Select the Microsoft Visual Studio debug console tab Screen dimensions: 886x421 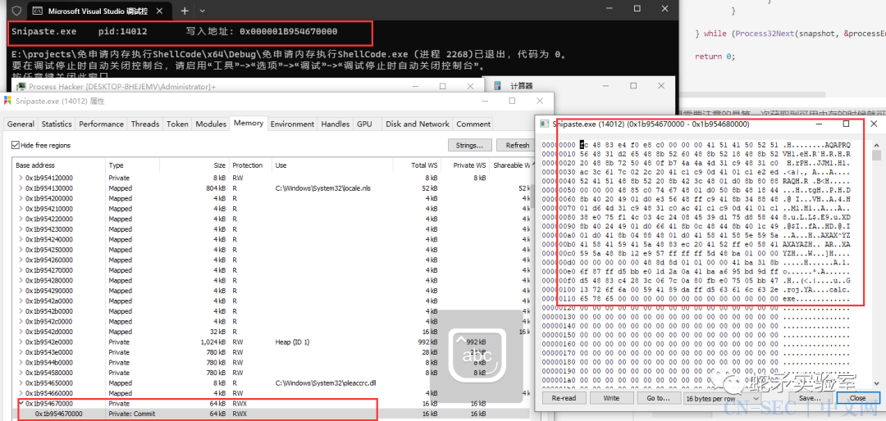(101, 11)
